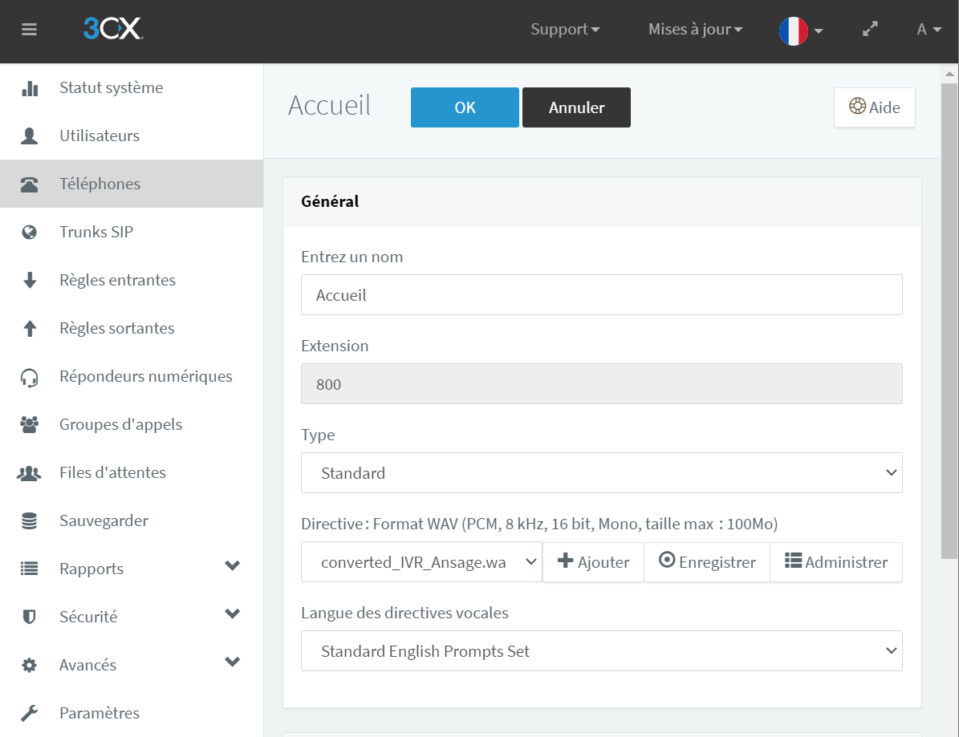Click the Statut système bar chart icon
Screen dimensions: 959x737
click(30, 88)
